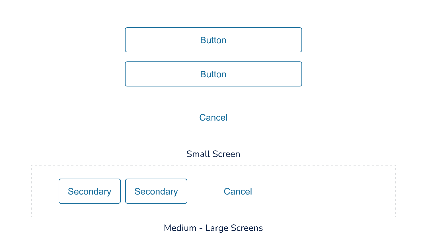
Task: Click the dashed border below the buttons
Action: pos(213,216)
